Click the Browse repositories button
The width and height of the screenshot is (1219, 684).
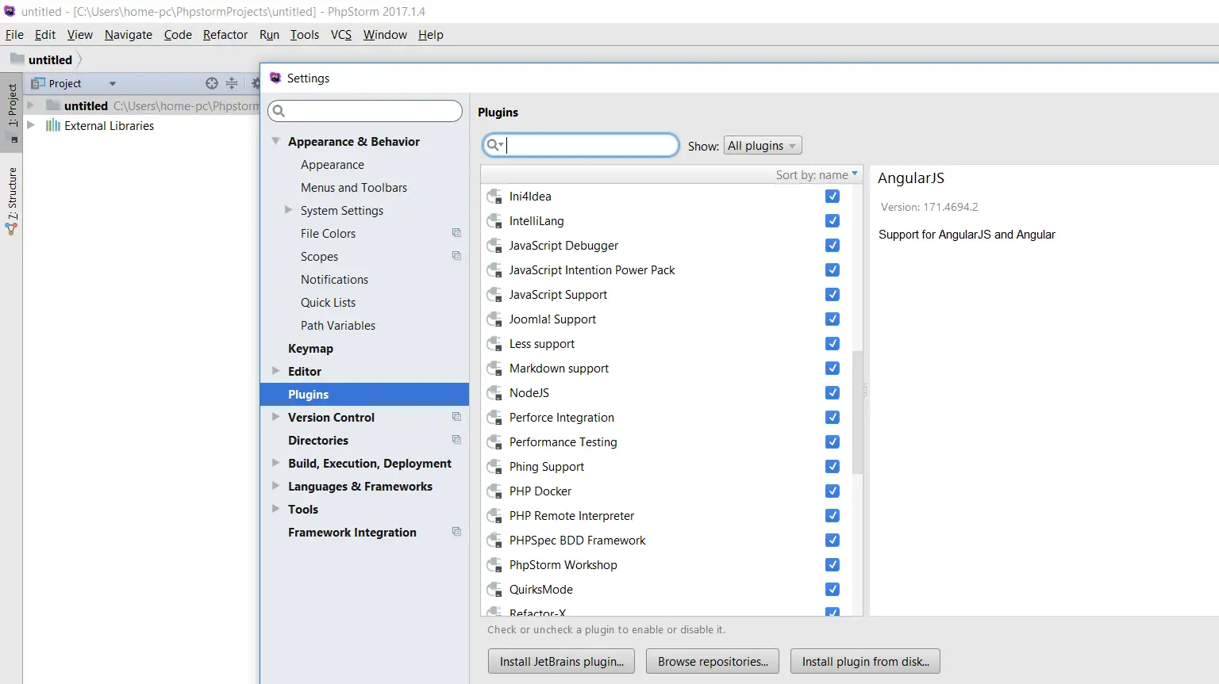[712, 661]
